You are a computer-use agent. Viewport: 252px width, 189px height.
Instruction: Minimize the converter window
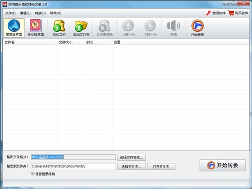[x=226, y=3]
